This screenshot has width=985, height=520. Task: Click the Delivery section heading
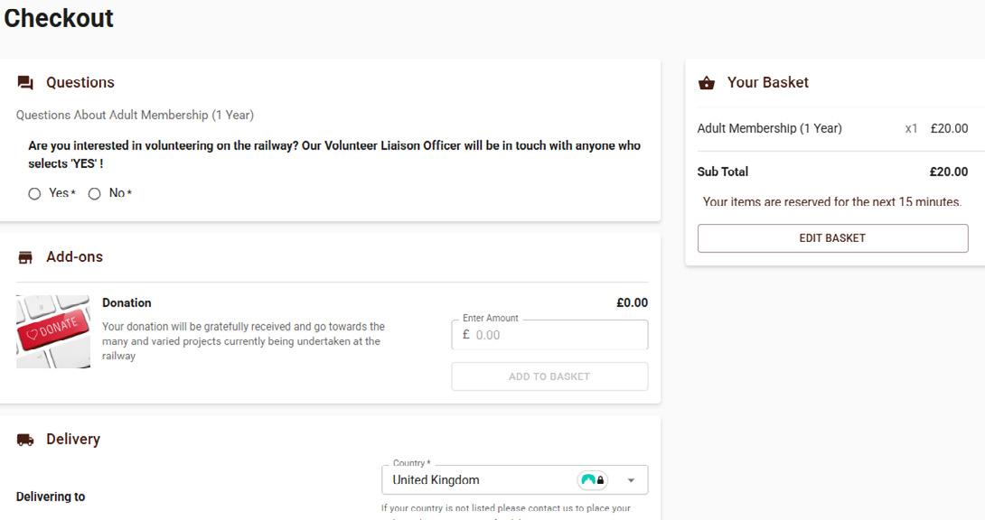(x=73, y=439)
